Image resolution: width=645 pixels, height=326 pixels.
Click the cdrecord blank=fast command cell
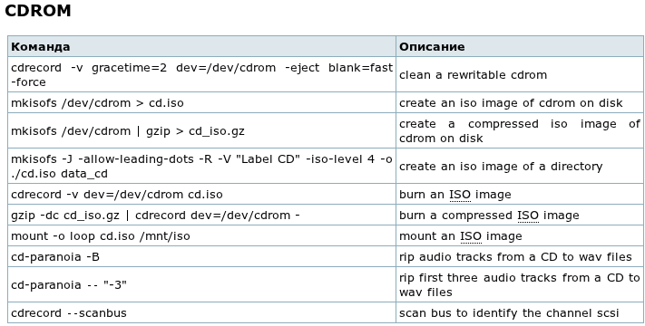201,74
